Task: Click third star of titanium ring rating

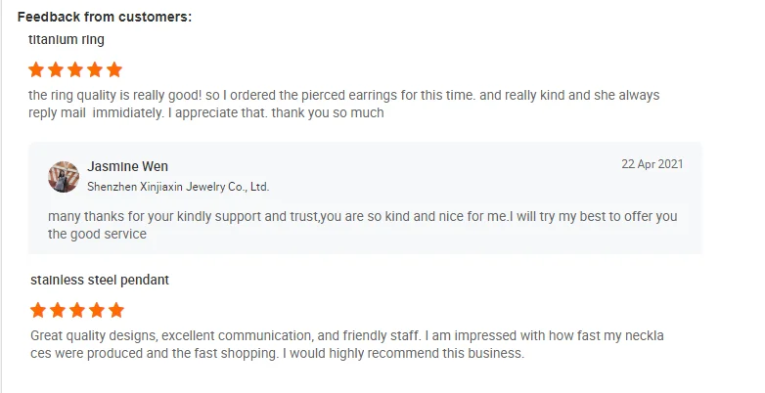Action: pyautogui.click(x=76, y=69)
